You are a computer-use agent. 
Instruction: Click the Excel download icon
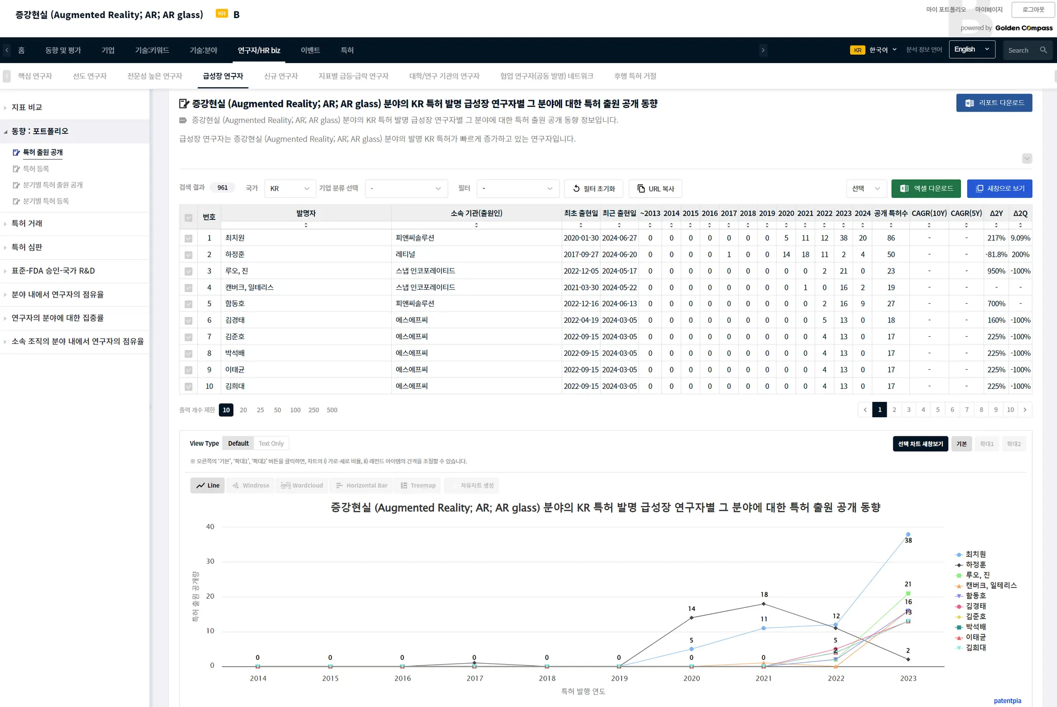pyautogui.click(x=904, y=188)
